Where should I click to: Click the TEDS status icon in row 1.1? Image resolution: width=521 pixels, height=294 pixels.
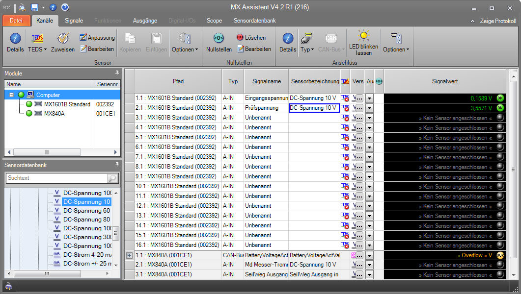point(345,98)
